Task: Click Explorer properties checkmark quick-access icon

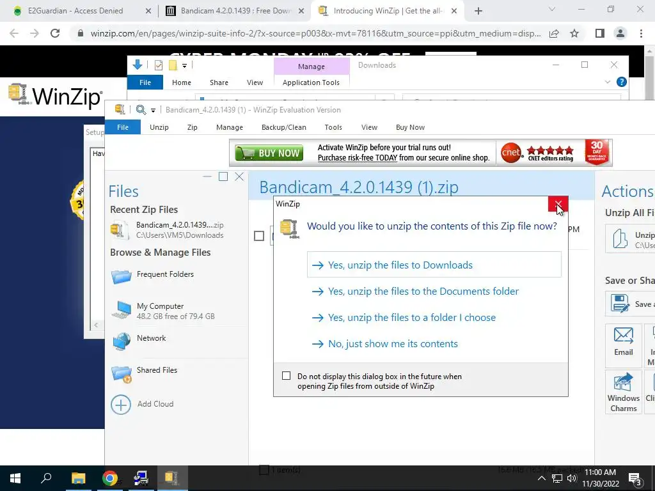Action: coord(159,65)
